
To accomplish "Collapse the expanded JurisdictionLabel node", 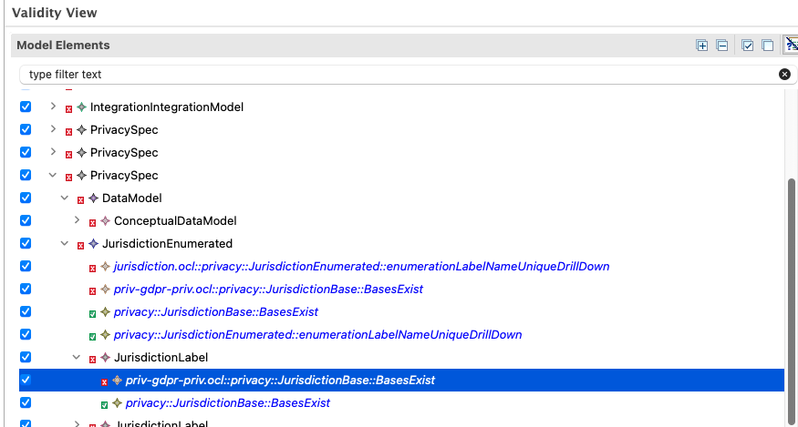I will point(77,357).
